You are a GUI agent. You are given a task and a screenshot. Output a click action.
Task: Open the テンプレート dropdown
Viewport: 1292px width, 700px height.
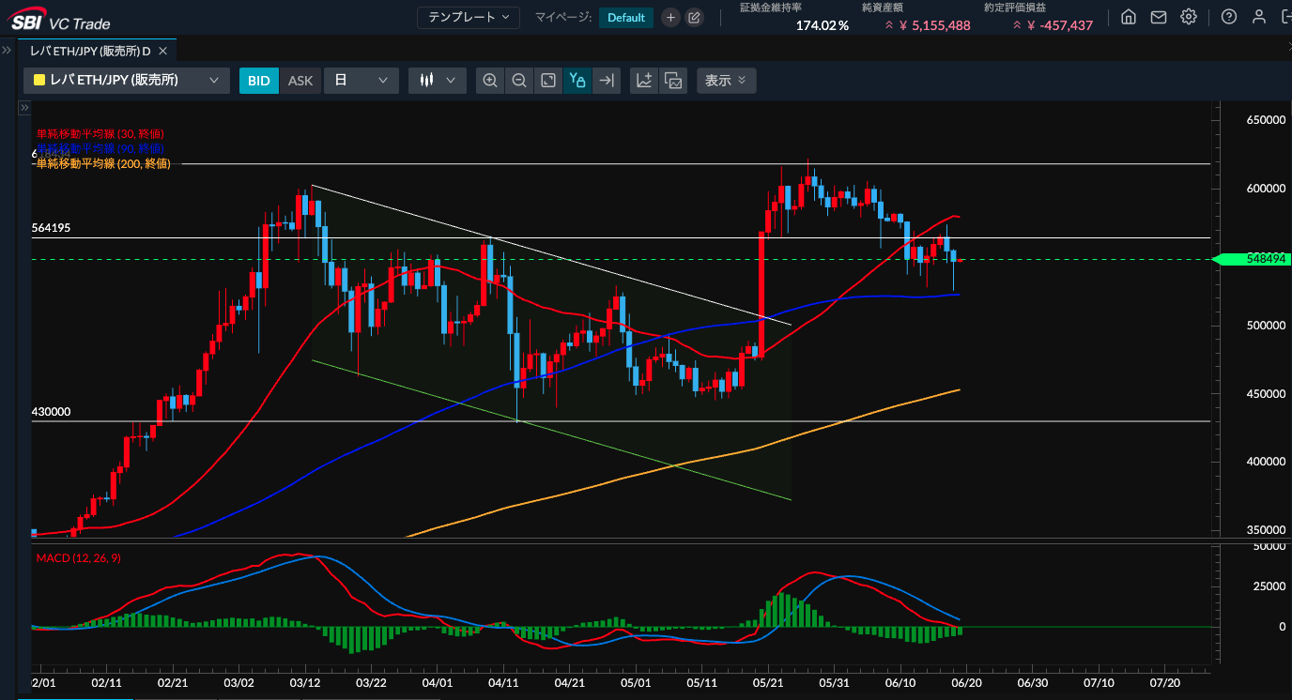click(468, 17)
